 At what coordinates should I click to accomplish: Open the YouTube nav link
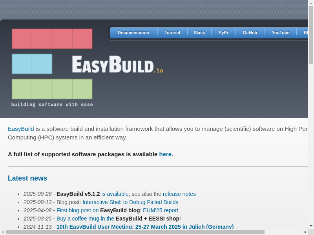pos(280,33)
